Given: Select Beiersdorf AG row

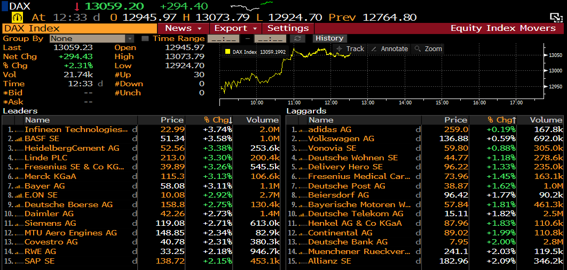Looking at the screenshot, I should click(x=424, y=195).
